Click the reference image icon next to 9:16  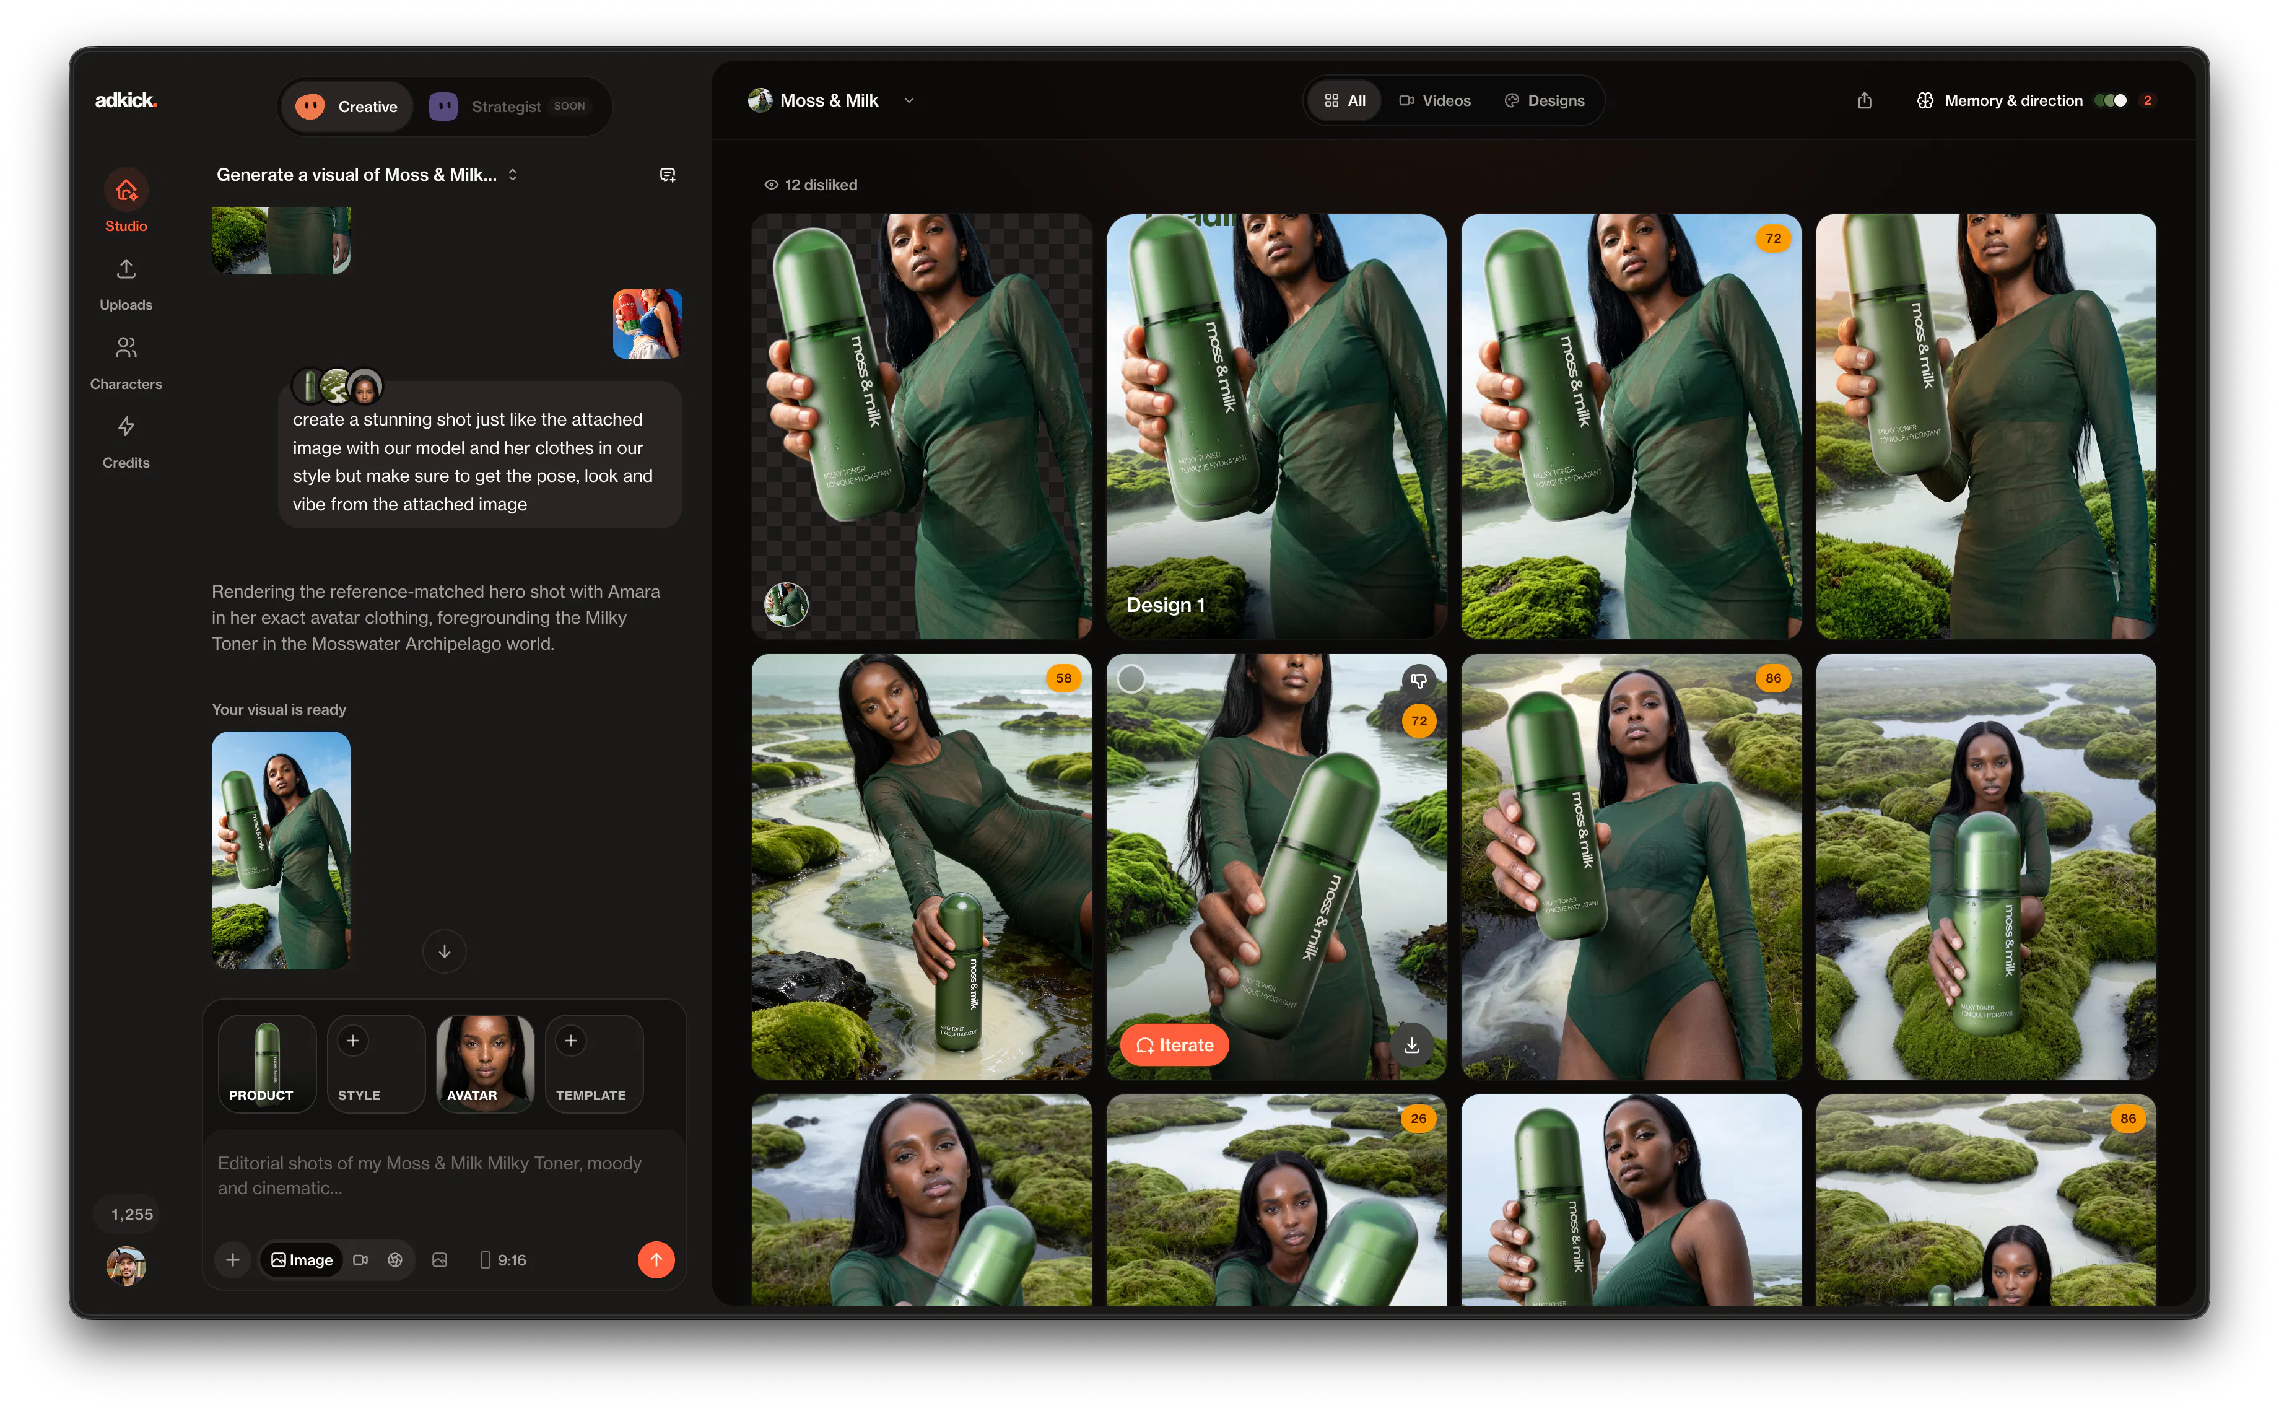click(439, 1260)
